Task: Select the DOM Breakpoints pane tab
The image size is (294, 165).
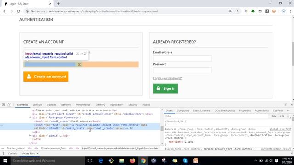Action: 225,111
